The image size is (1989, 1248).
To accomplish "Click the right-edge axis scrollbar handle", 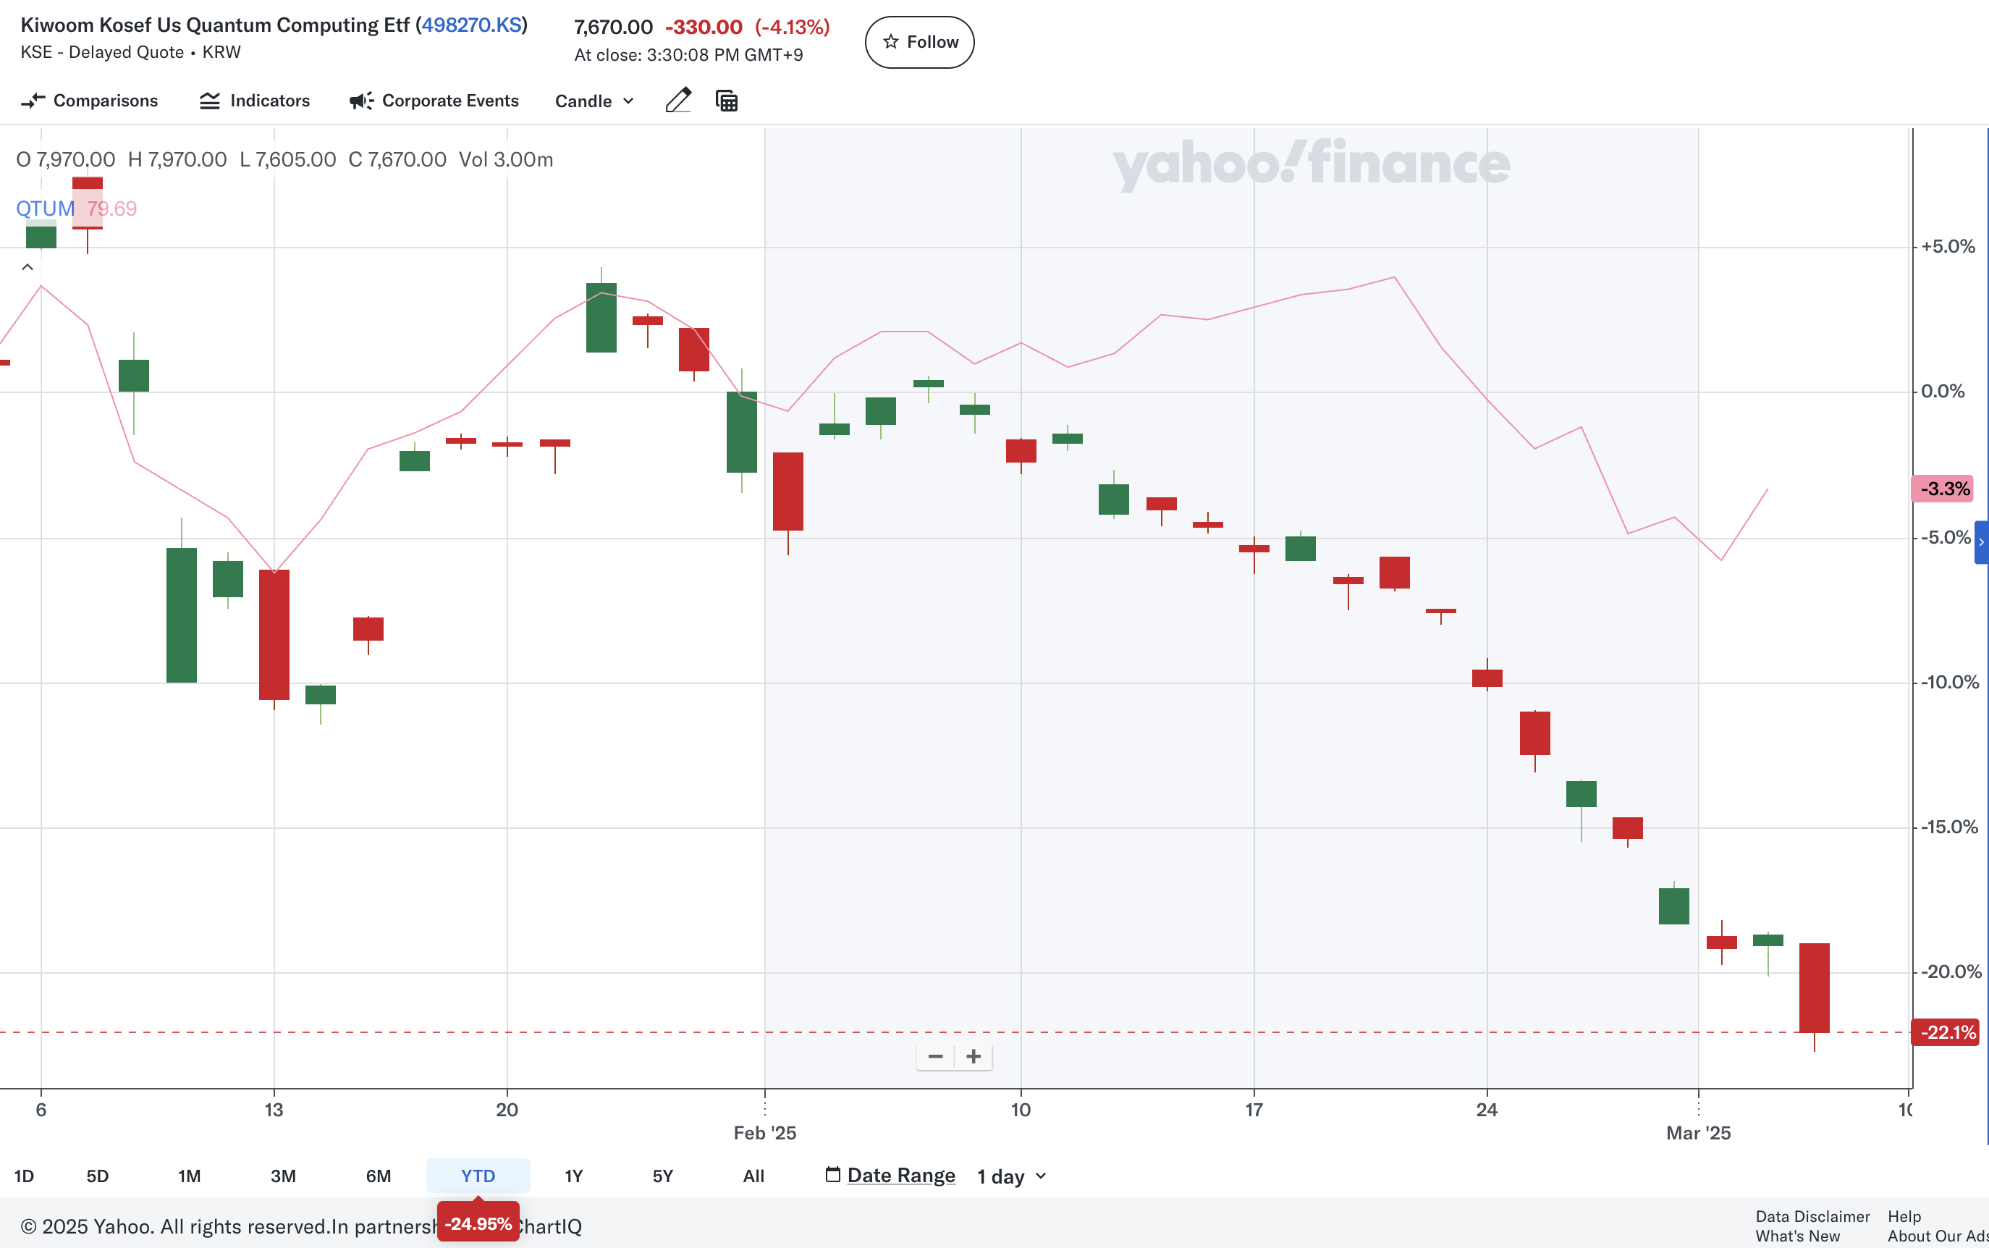I will [x=1980, y=541].
